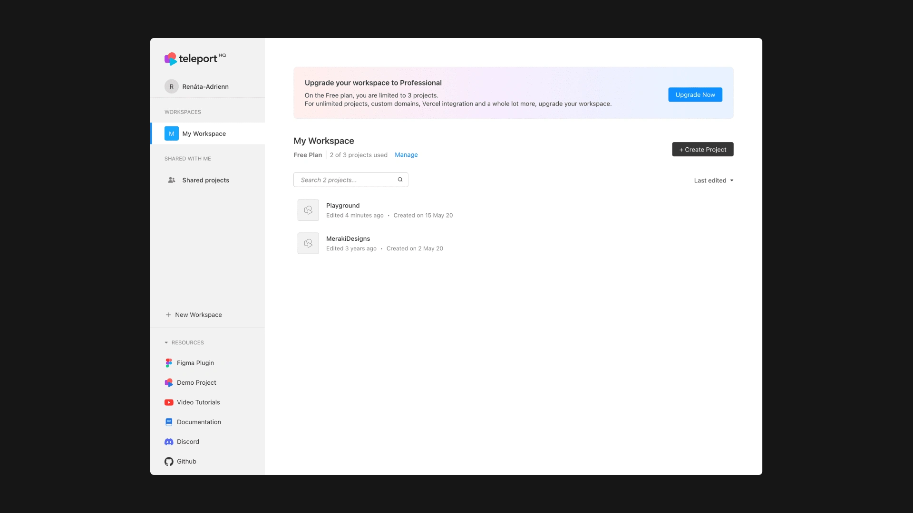Viewport: 913px width, 513px height.
Task: Open the Playground project title
Action: click(x=343, y=206)
